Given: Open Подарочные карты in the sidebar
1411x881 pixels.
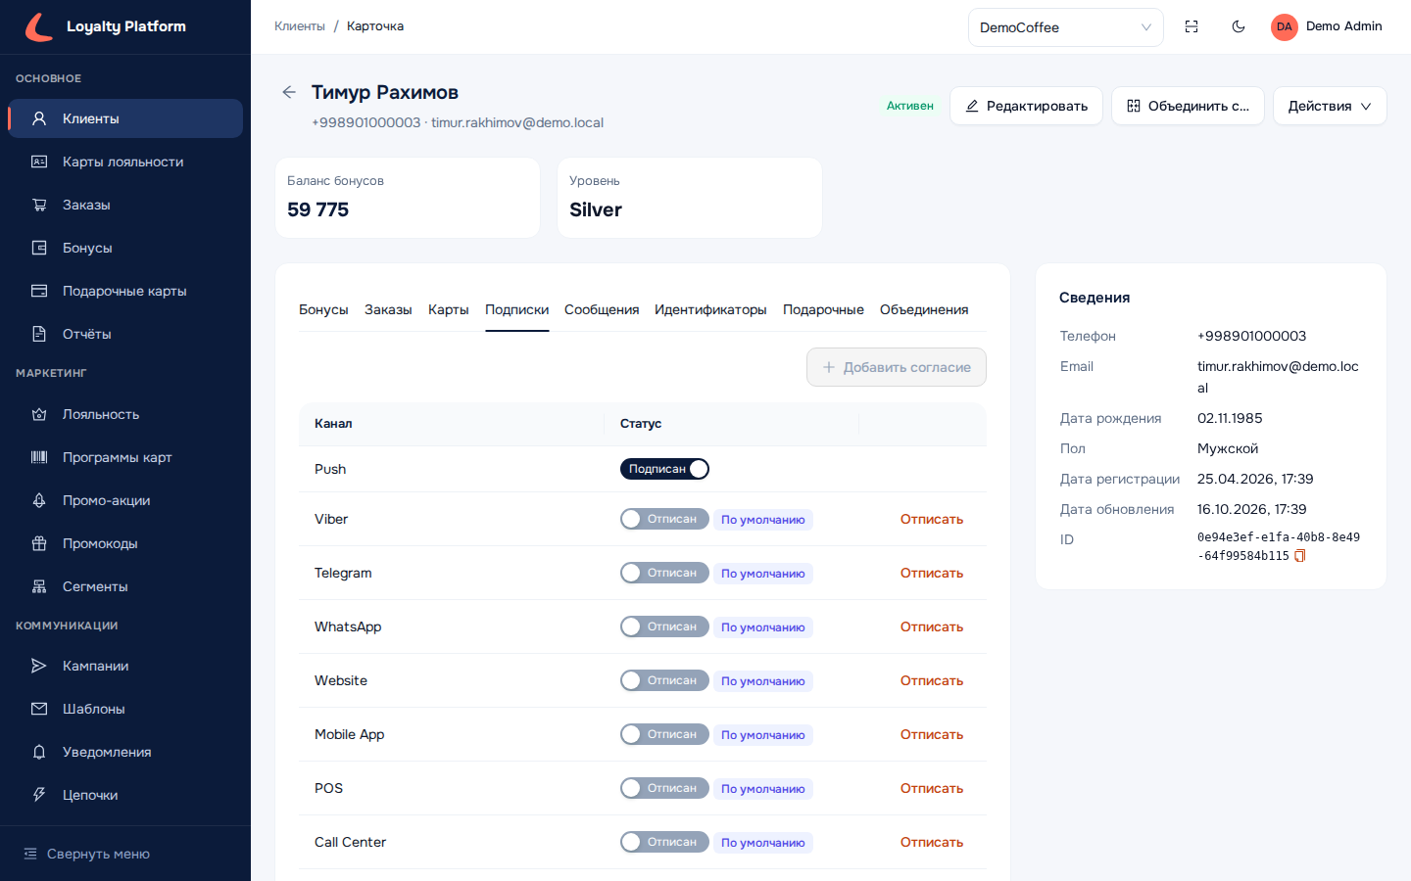Looking at the screenshot, I should (125, 291).
